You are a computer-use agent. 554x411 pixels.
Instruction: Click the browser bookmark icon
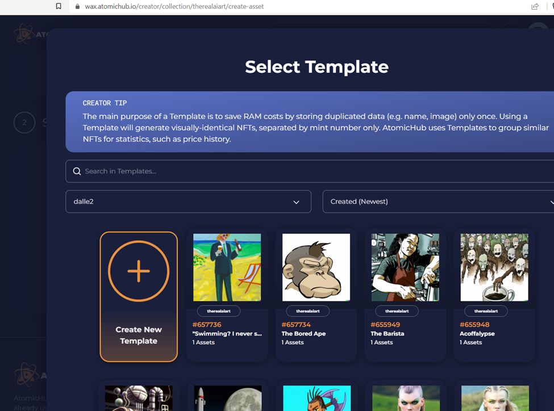pos(59,6)
